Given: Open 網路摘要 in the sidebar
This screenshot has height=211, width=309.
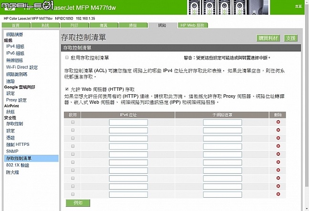Looking at the screenshot, I should click(x=15, y=35).
